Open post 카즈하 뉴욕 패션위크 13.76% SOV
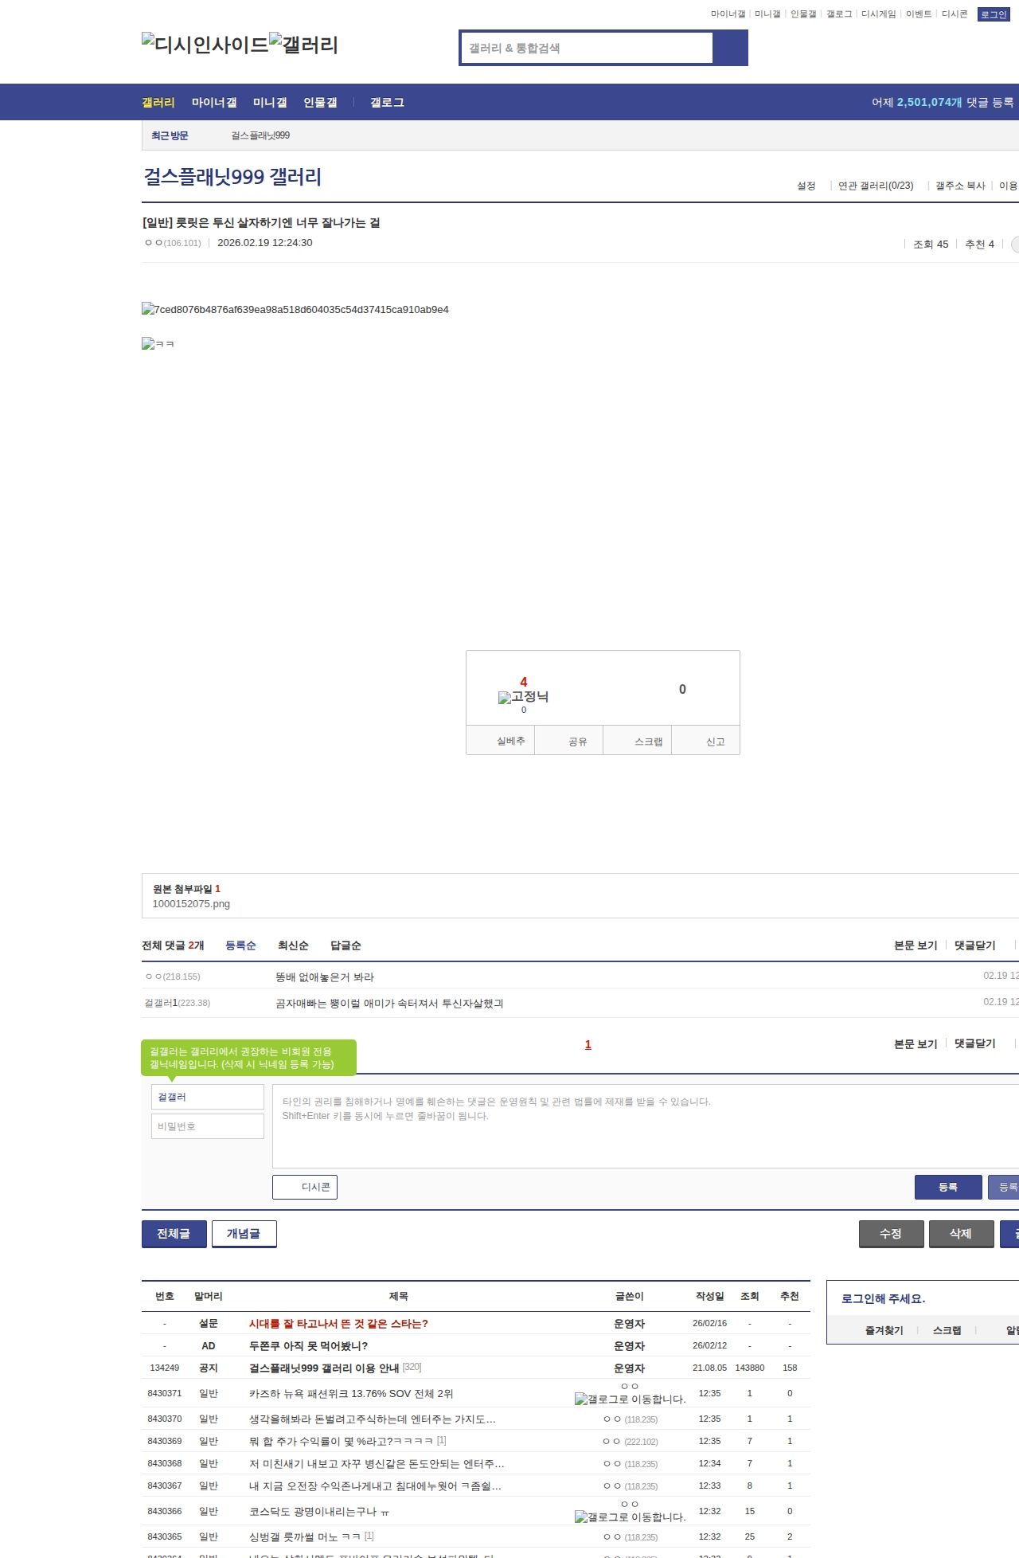 click(351, 1394)
